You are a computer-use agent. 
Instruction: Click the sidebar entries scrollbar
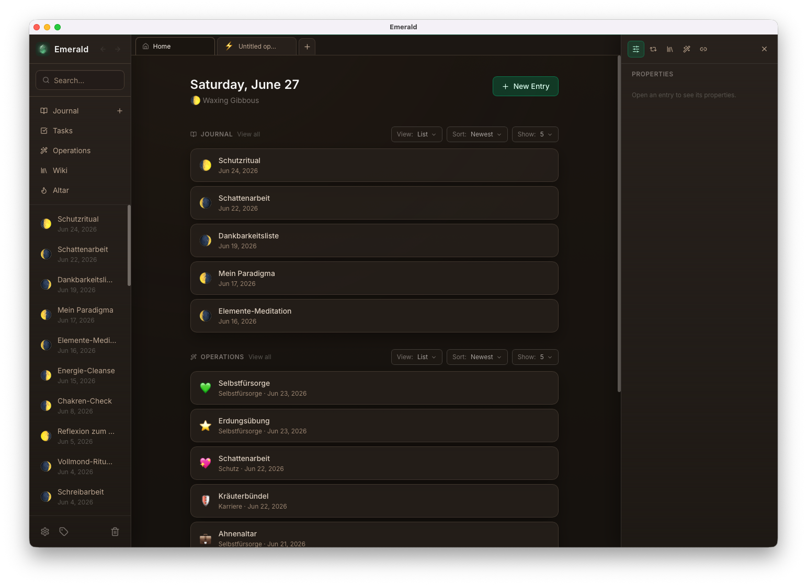click(x=129, y=246)
